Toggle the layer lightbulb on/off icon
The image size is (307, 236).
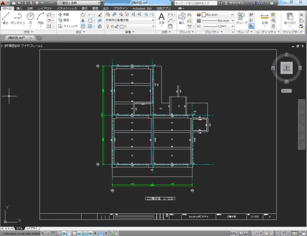click(107, 26)
